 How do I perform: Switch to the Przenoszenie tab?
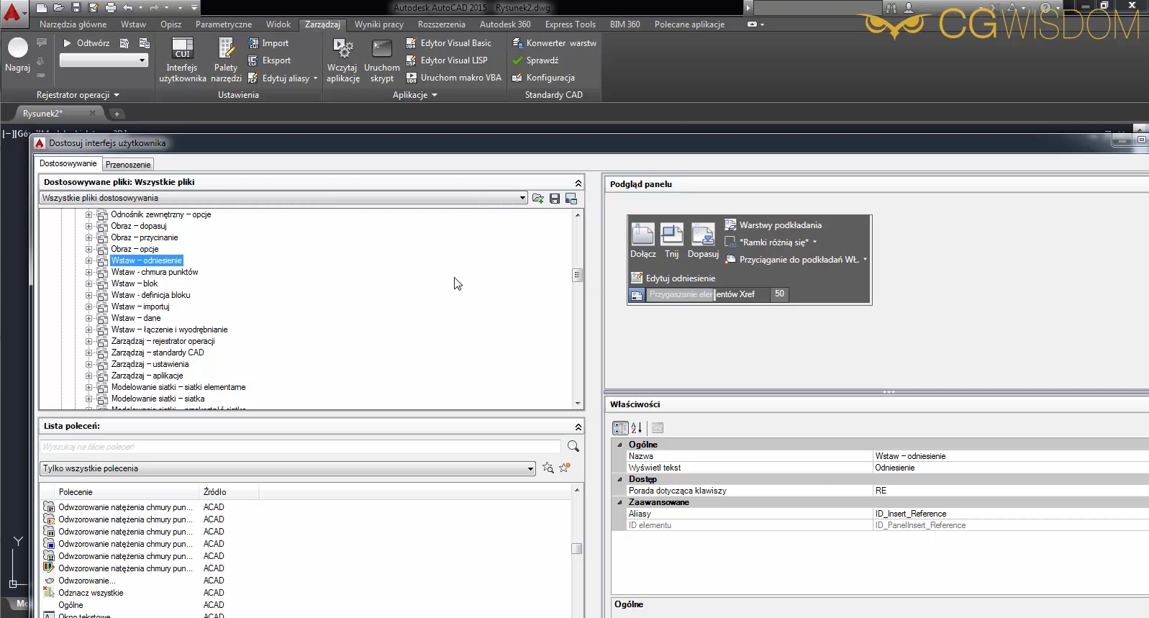coord(128,165)
